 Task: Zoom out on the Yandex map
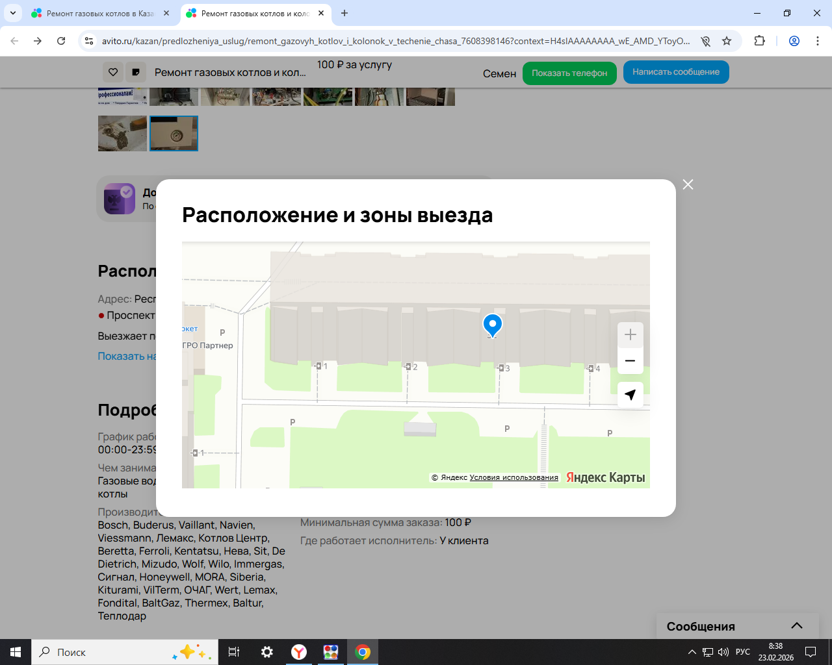[630, 361]
